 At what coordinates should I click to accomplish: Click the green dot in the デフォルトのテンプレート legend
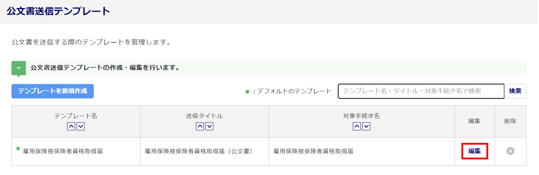[x=247, y=91]
